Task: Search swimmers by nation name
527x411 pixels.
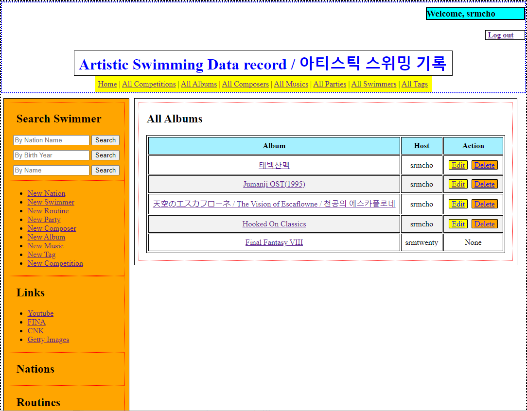Action: (x=105, y=140)
